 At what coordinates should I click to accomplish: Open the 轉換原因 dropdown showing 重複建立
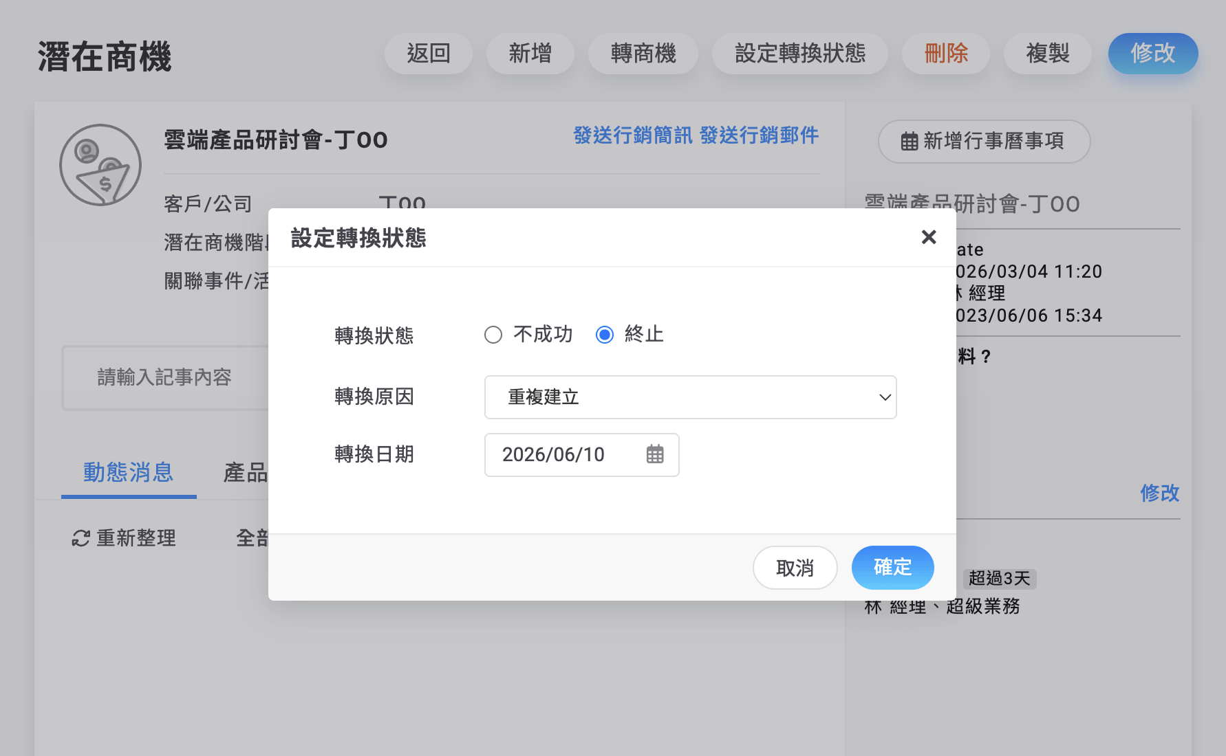click(690, 397)
